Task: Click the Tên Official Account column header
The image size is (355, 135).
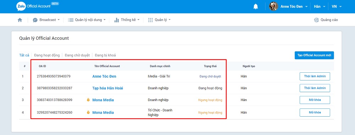Action: 107,66
